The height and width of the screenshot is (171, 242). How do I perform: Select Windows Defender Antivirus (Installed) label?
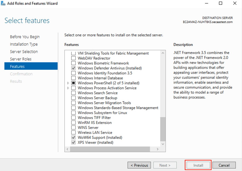click(x=110, y=68)
